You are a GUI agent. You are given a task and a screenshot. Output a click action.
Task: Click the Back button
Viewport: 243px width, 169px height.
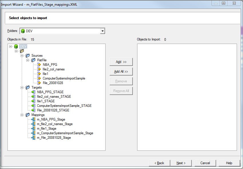click(159, 163)
